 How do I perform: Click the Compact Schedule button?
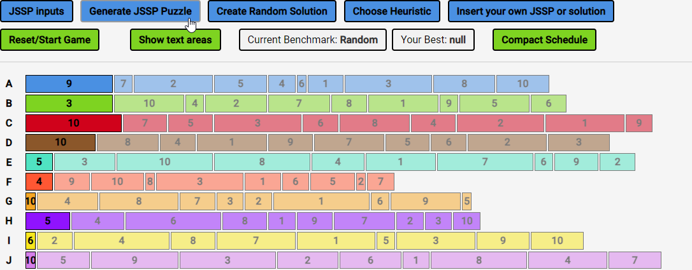(x=544, y=40)
